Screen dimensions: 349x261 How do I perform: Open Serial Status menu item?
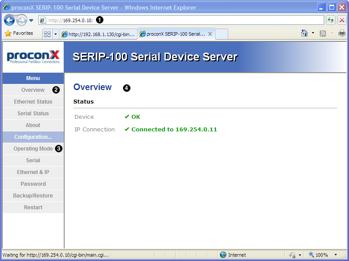coord(33,114)
